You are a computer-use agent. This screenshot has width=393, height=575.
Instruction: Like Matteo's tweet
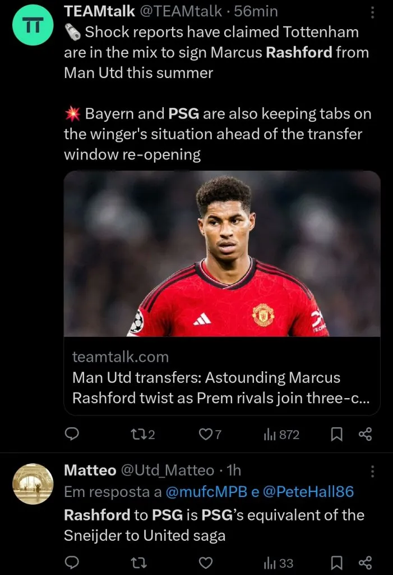coord(206,563)
